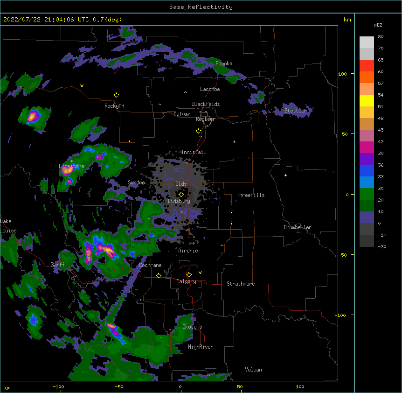
Task: Pick the red swatch in dBZ legend
Action: 367,65
